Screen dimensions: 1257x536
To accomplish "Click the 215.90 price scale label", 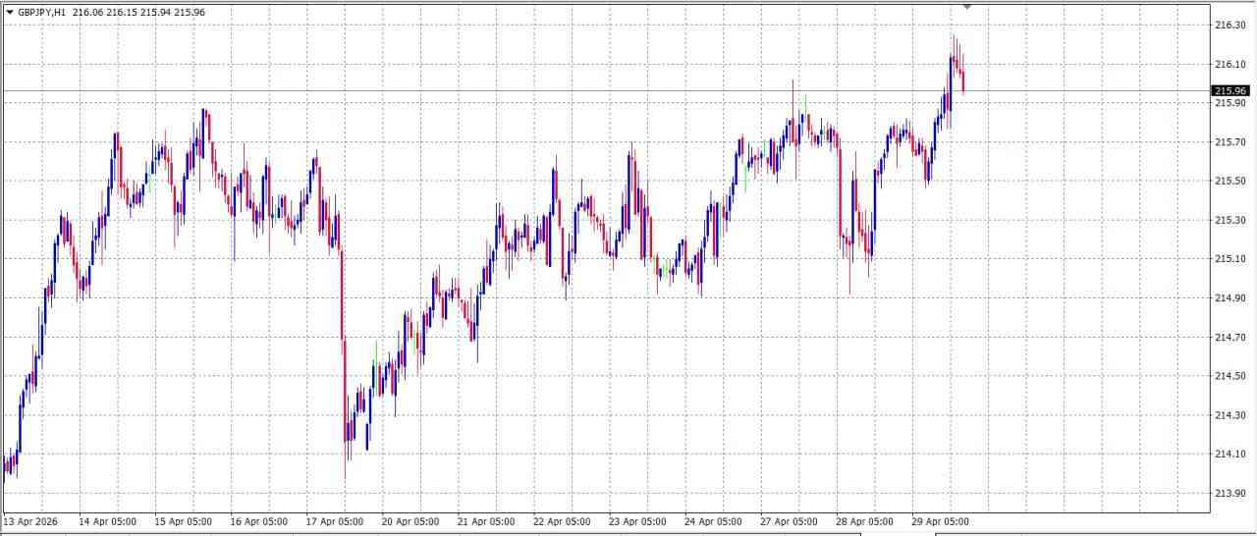I will 1230,103.
